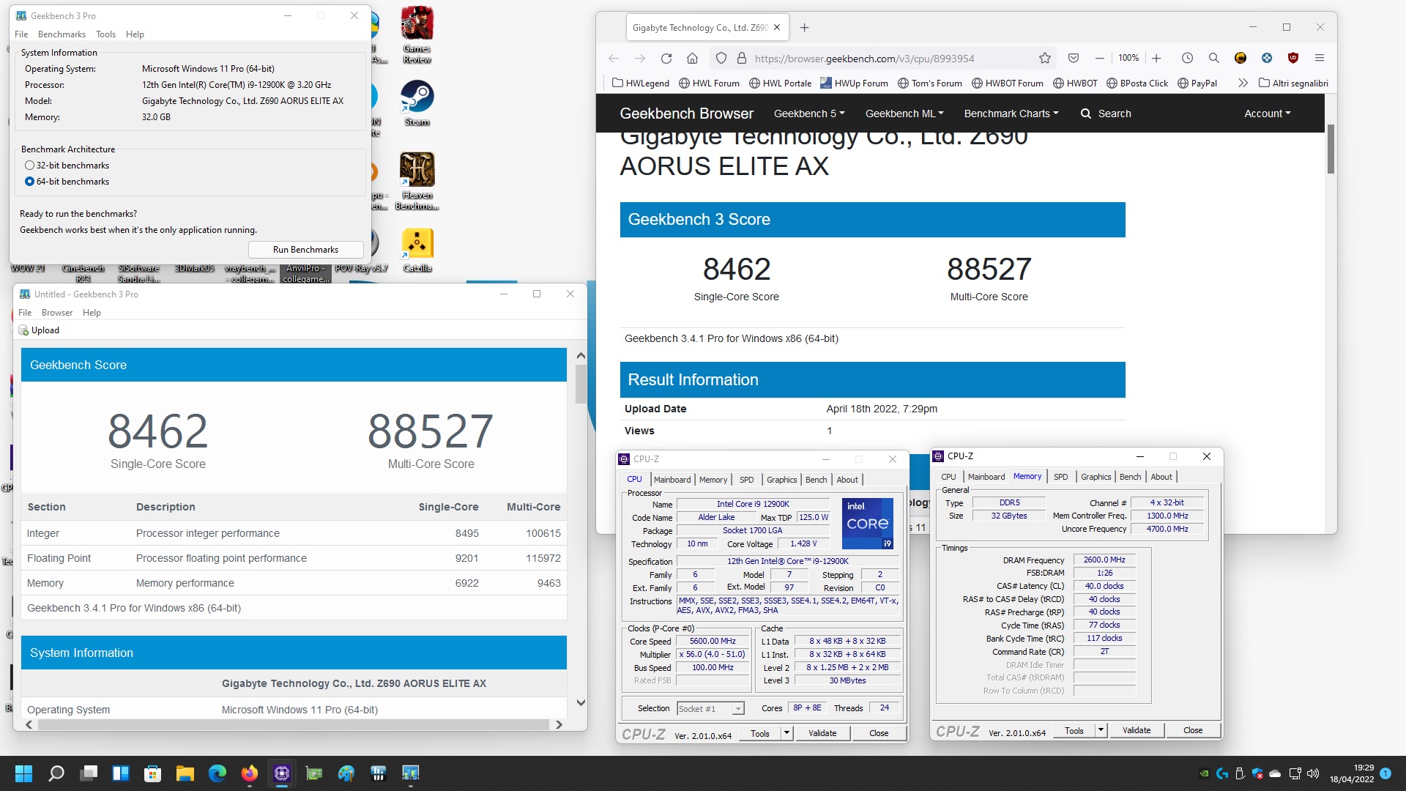The image size is (1406, 791).
Task: Bookmark this page with the star icon
Action: pos(1045,59)
